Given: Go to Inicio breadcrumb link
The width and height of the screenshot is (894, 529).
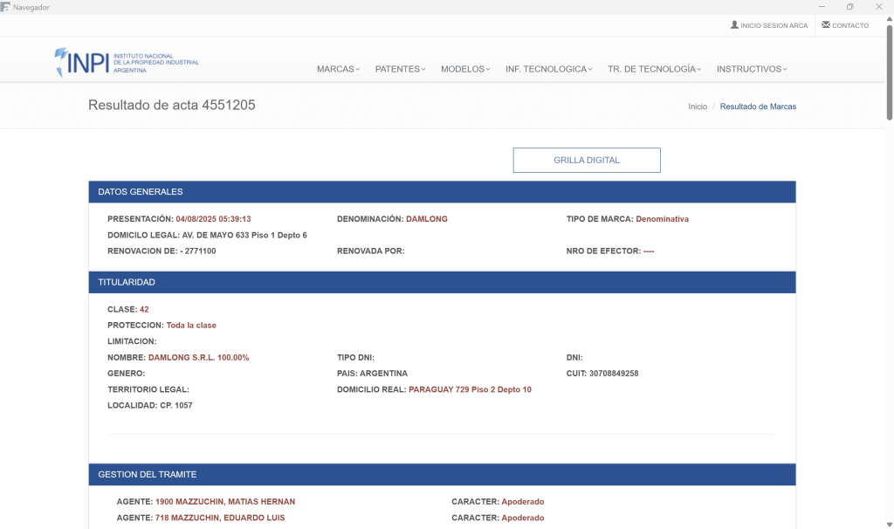Looking at the screenshot, I should [x=698, y=106].
